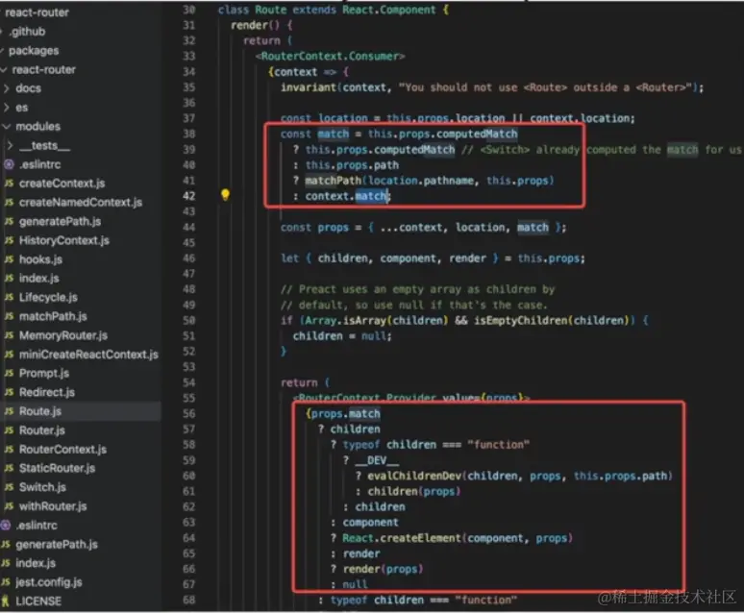Click 'render(props)' code line
The width and height of the screenshot is (744, 613).
pos(383,569)
